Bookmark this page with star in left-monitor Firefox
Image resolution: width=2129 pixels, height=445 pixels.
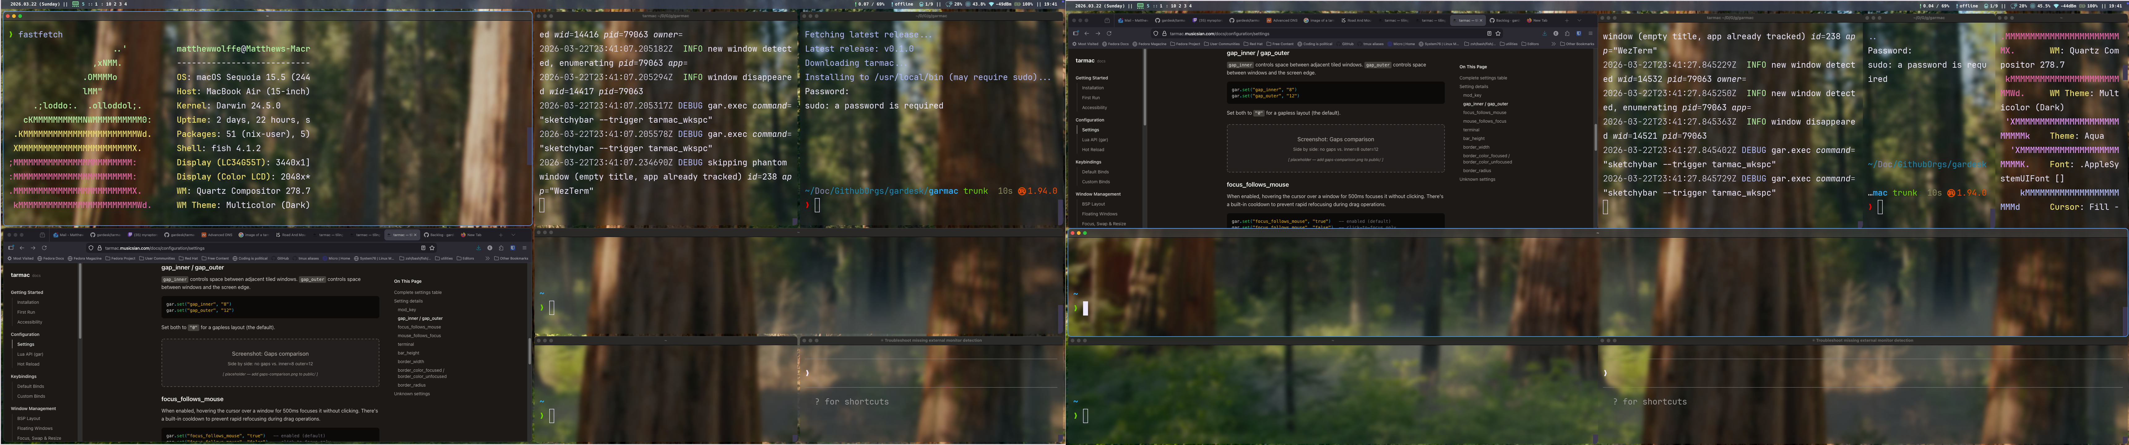pos(432,248)
